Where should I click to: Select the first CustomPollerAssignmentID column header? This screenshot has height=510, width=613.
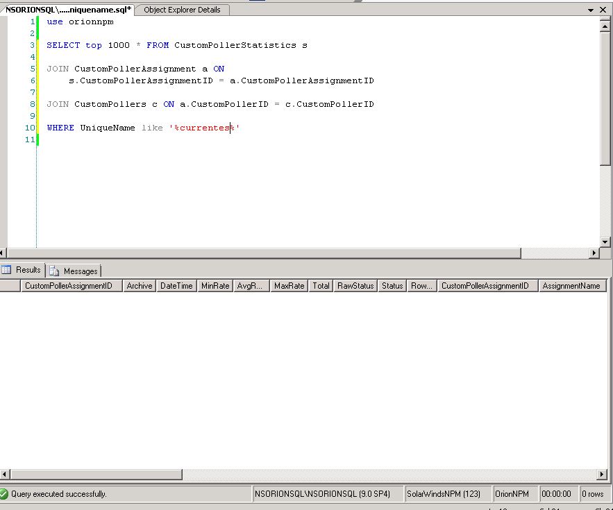coord(72,286)
